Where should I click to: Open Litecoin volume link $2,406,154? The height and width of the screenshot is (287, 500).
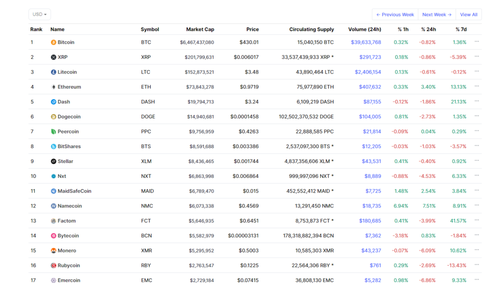coord(368,72)
